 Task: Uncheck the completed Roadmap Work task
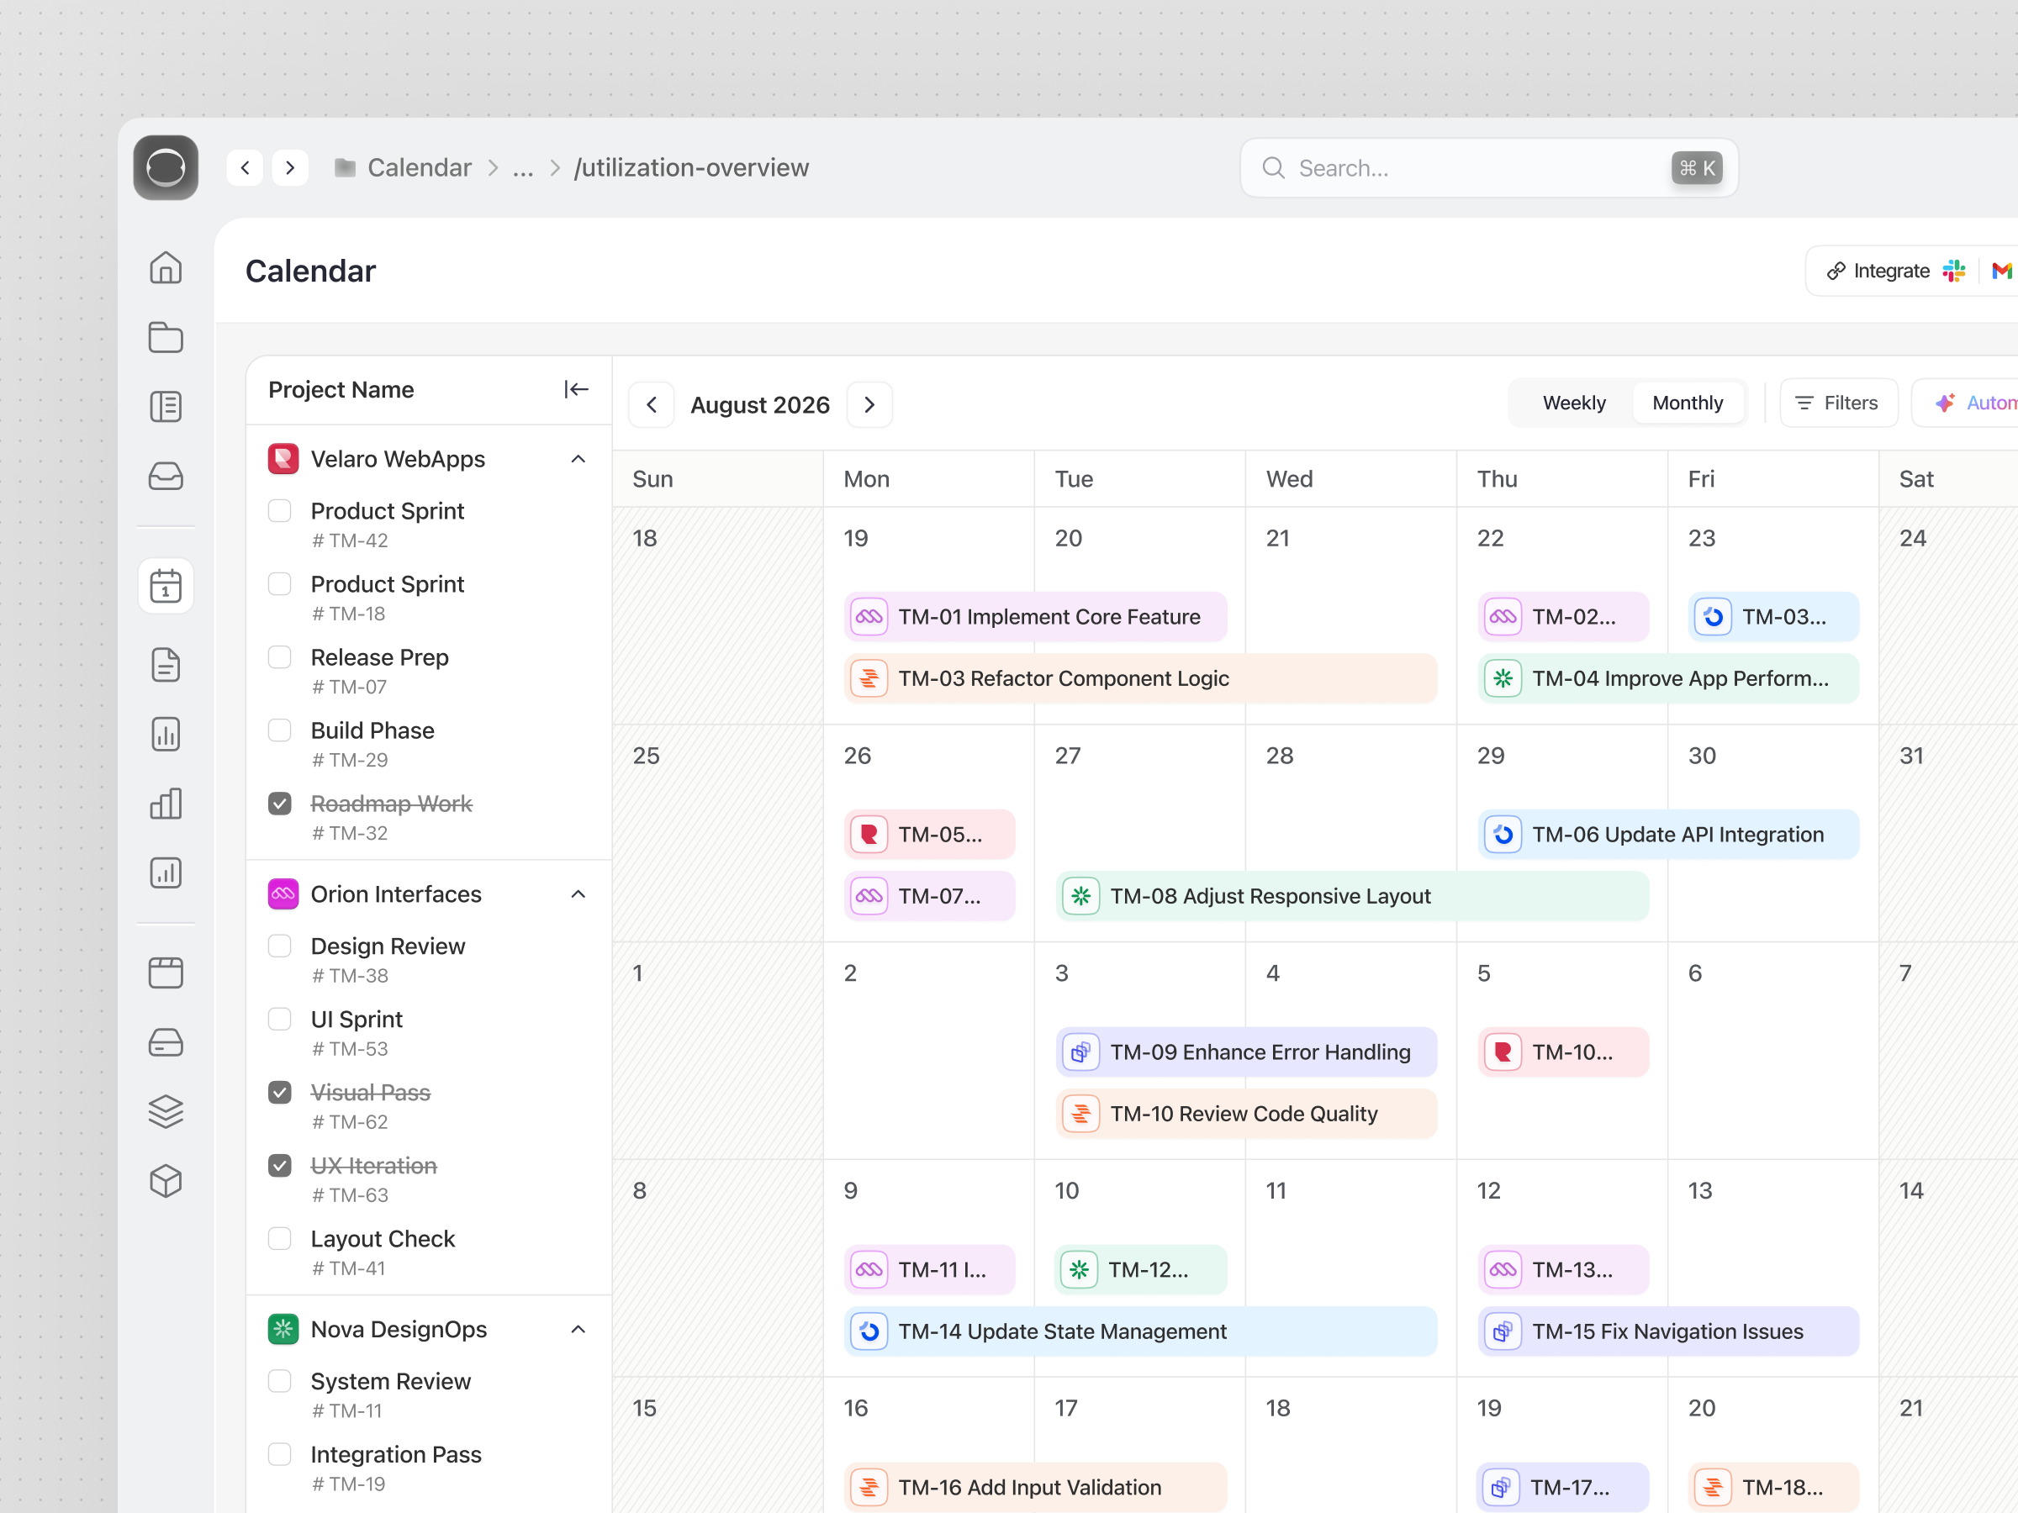click(x=279, y=804)
